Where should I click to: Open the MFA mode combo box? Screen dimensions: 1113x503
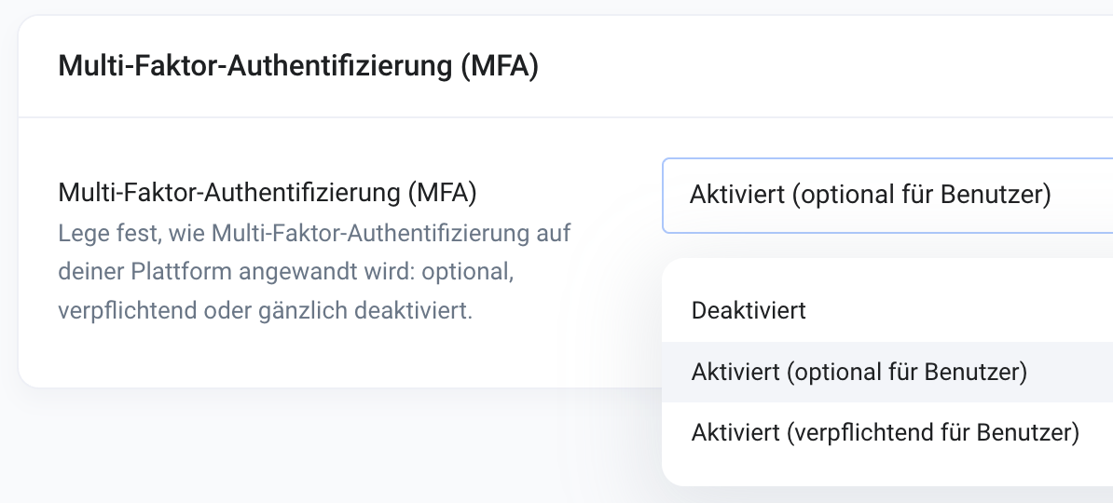pos(886,196)
